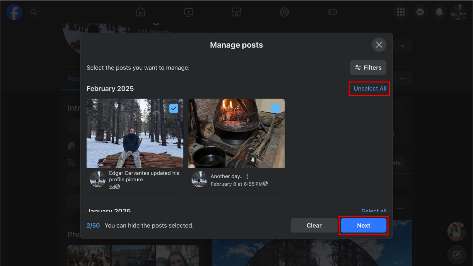Screen dimensions: 473x266
Task: Open the apps grid Menu icon
Action: coord(401,12)
